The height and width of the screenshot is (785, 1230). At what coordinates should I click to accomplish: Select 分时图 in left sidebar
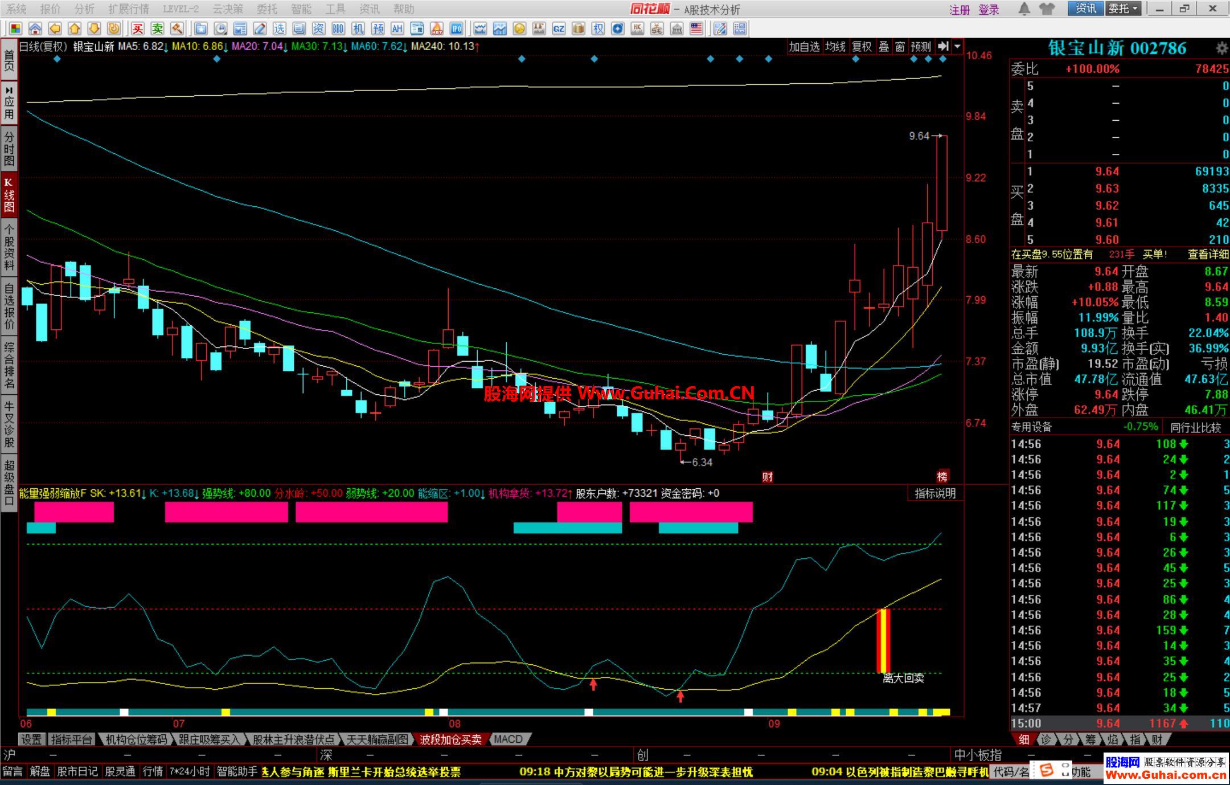9,149
